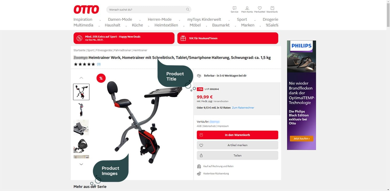Open the Möbel menu category

click(x=195, y=25)
